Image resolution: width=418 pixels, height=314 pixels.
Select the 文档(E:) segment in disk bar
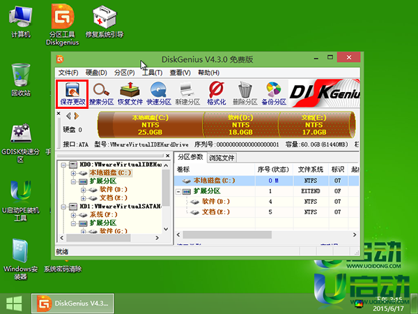[314, 125]
